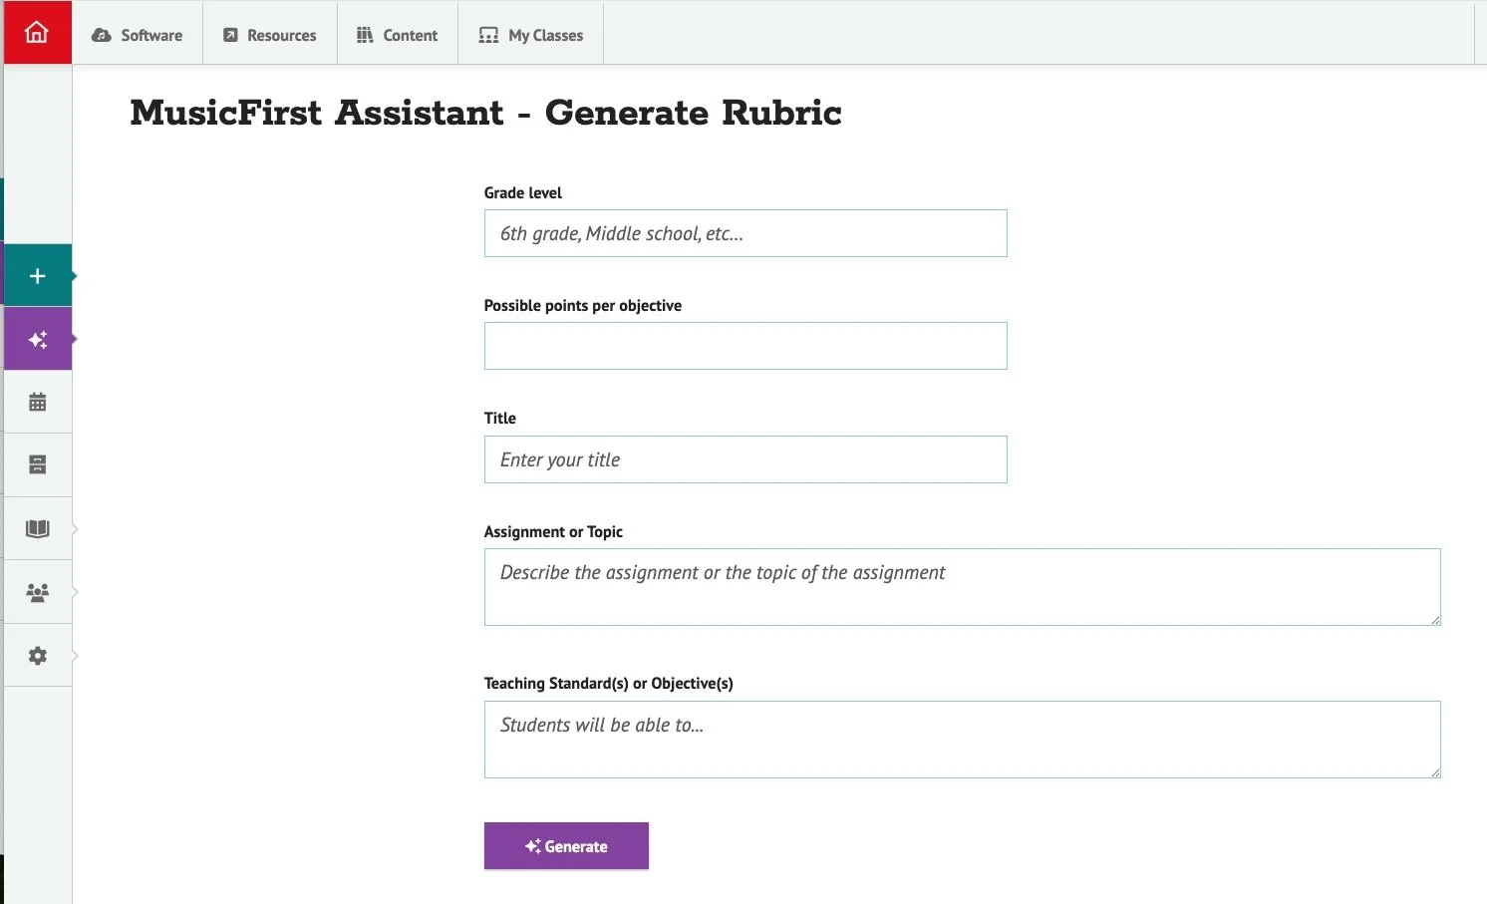The width and height of the screenshot is (1487, 904).
Task: Open the purple sparkle Assistant icon
Action: (38, 340)
